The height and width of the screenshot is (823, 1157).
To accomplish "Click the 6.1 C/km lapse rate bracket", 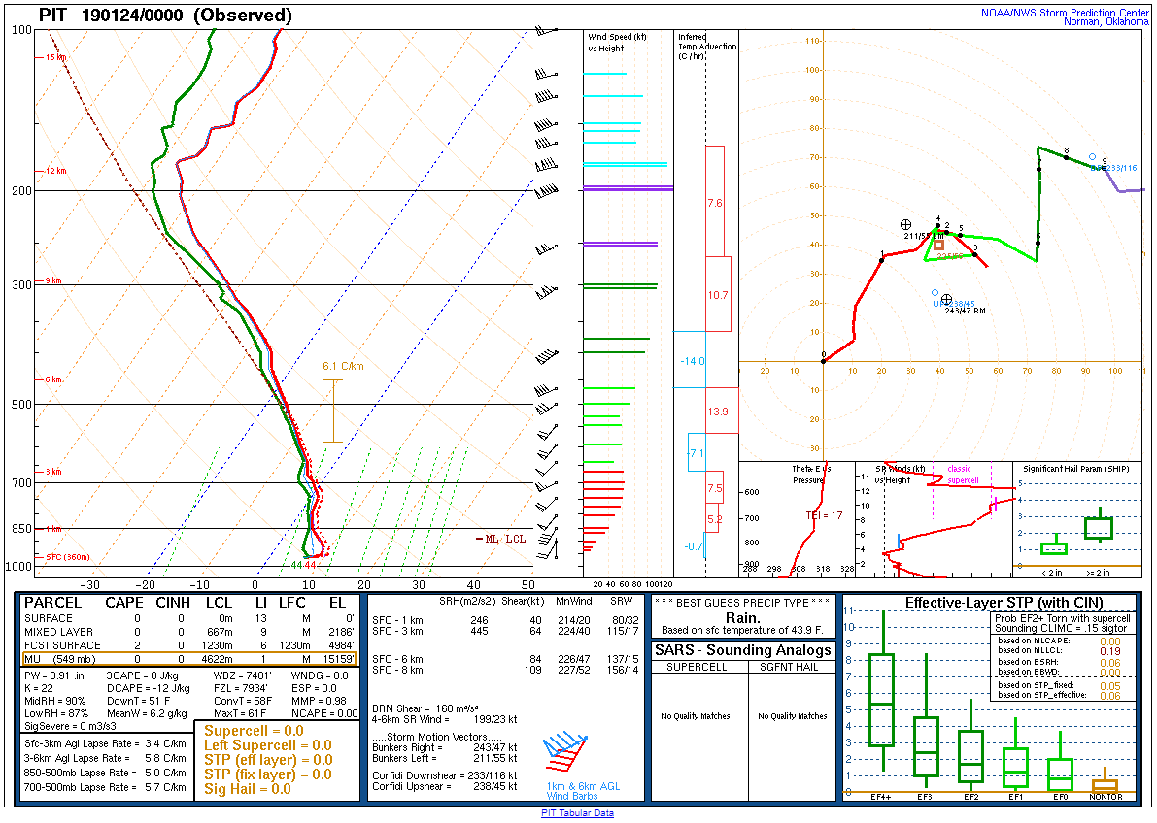I will (333, 411).
